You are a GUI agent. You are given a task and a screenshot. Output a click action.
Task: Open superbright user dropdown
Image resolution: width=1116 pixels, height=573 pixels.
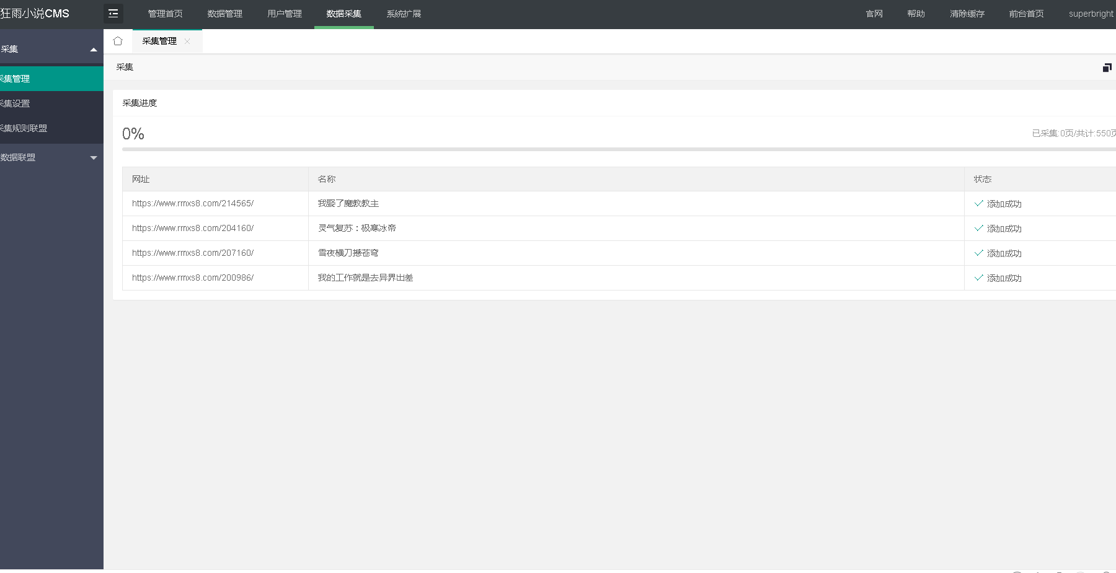1091,14
